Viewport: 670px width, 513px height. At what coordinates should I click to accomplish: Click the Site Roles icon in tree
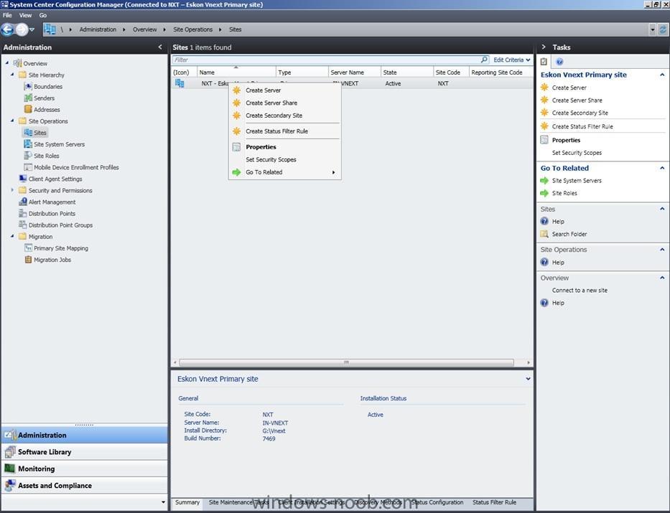(28, 156)
